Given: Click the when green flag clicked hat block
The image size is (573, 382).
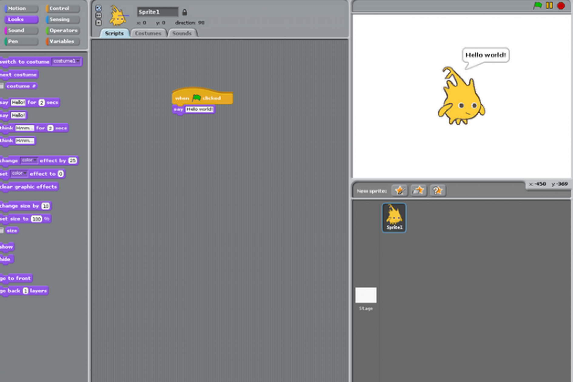Looking at the screenshot, I should [202, 97].
